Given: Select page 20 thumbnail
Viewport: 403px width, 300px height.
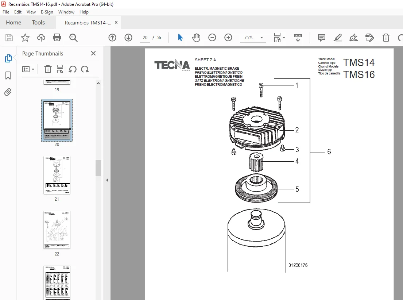Looking at the screenshot, I should point(57,120).
